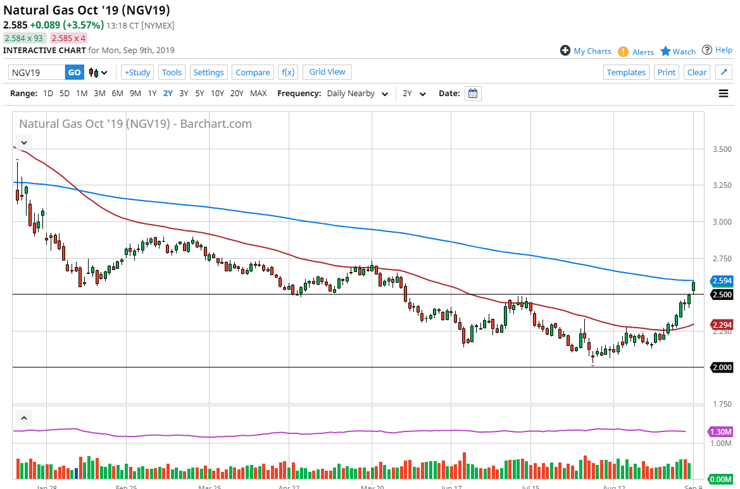The image size is (740, 489).
Task: Click the blue GO button
Action: pyautogui.click(x=74, y=72)
